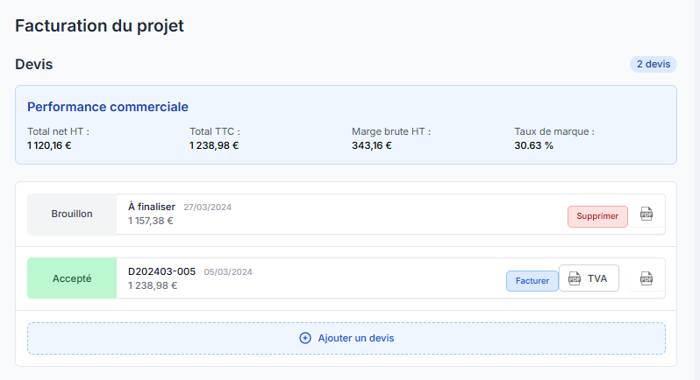Open quote D202403-005
700x380 pixels.
[161, 271]
